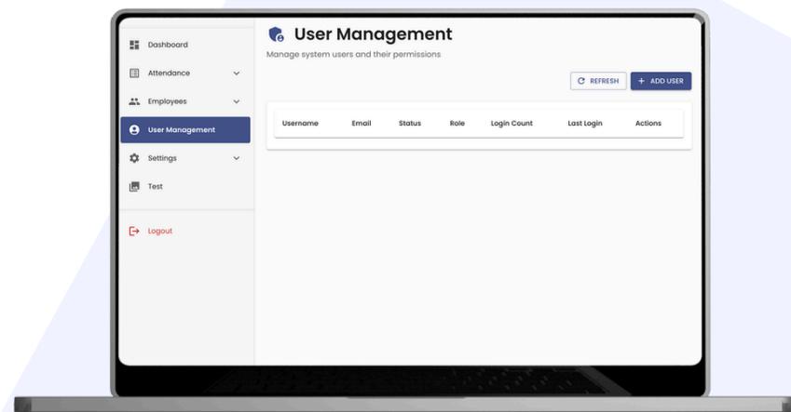This screenshot has height=412, width=791.
Task: Go to User Management in sidebar
Action: [185, 130]
